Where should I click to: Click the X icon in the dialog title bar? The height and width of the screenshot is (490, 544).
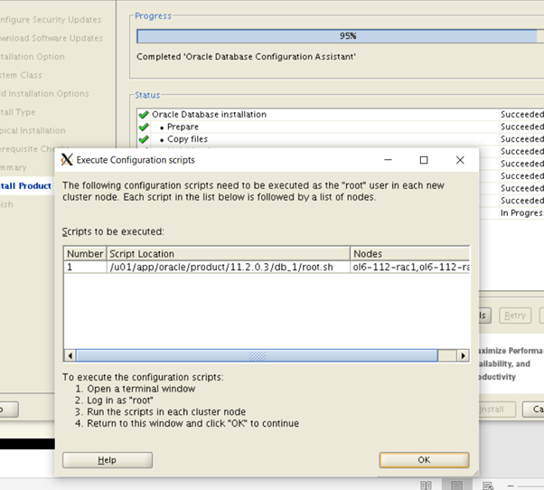pos(66,160)
